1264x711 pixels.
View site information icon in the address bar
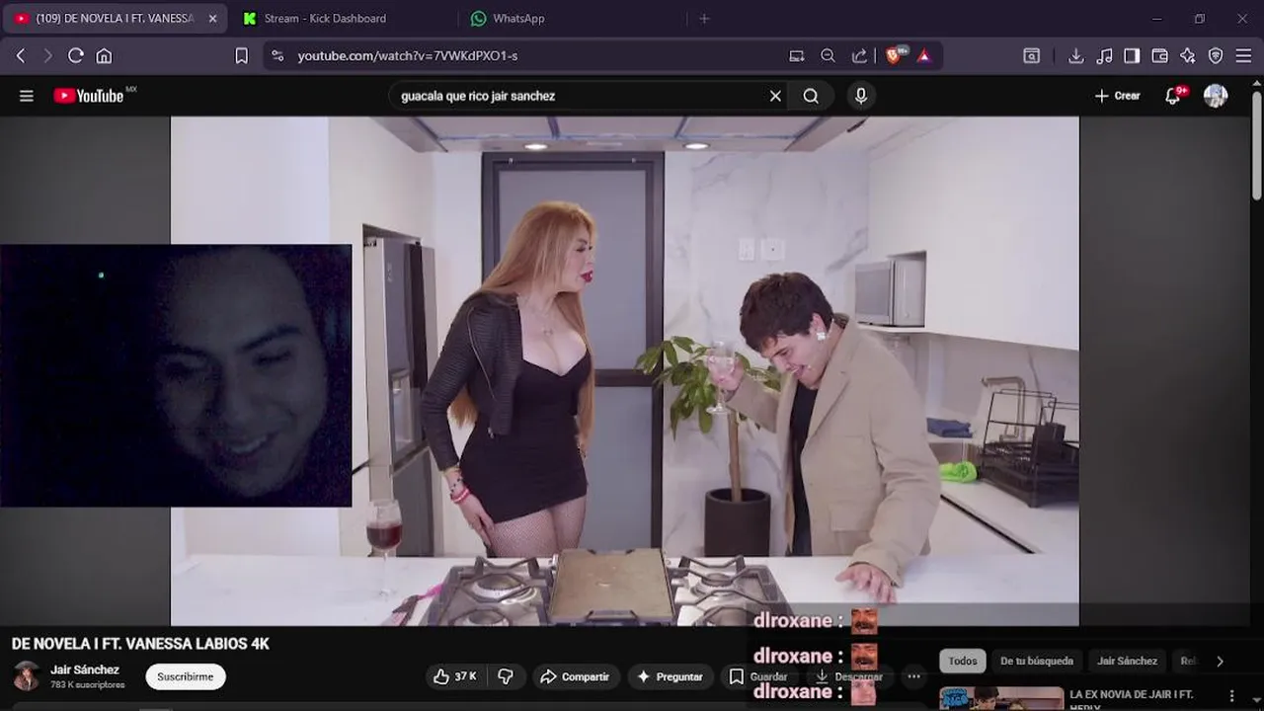277,56
